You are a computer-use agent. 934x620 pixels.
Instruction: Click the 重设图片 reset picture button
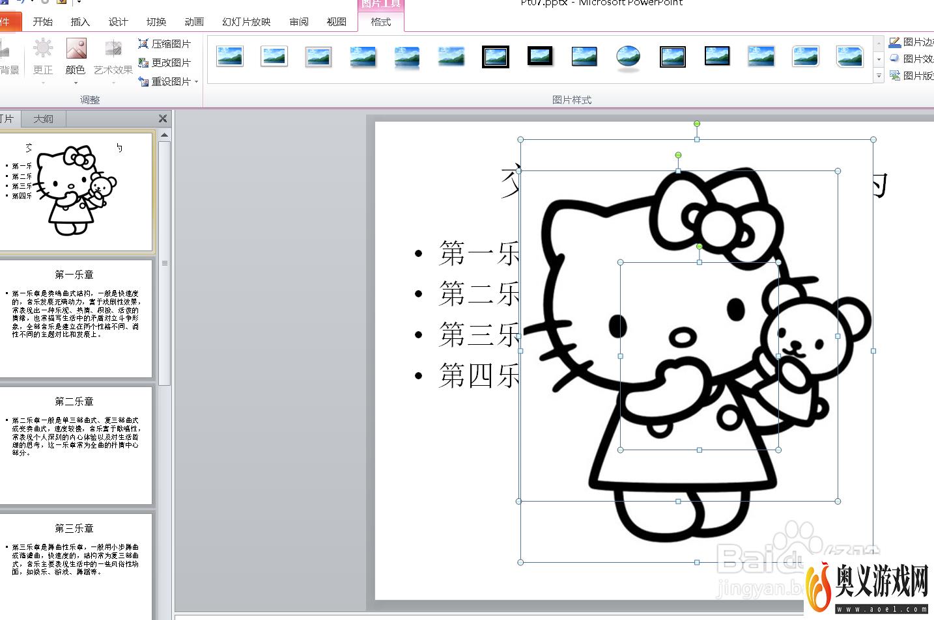pos(164,81)
